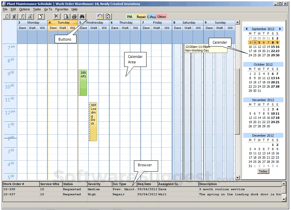Go to next month in mini calendar
Viewport: 291px width, 210px height.
[280, 29]
